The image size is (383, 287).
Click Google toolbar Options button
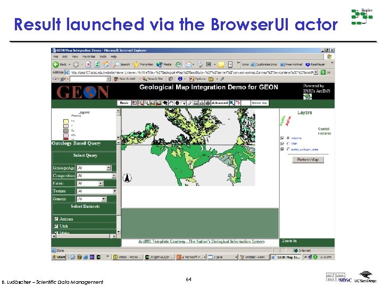[197, 79]
